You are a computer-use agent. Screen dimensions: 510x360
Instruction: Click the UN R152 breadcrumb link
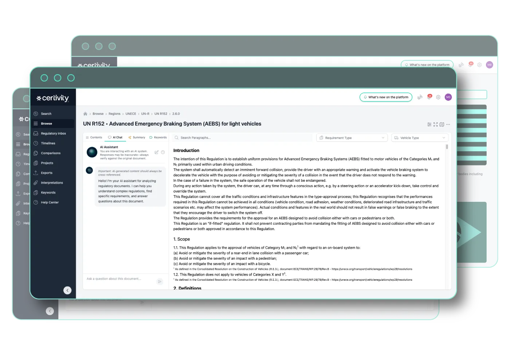coord(161,114)
